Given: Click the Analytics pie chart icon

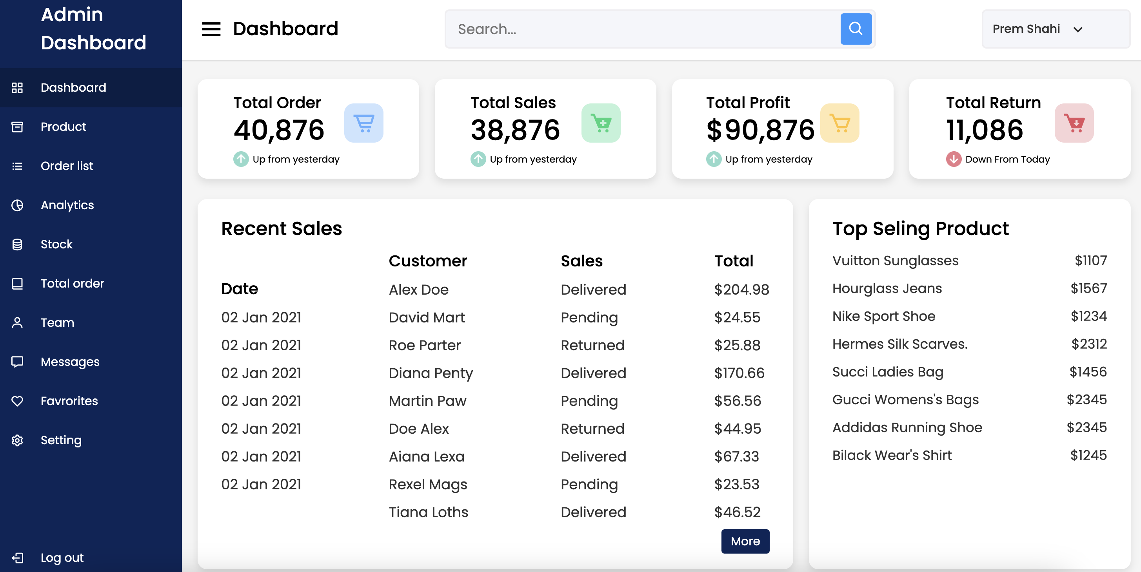Looking at the screenshot, I should (x=17, y=205).
